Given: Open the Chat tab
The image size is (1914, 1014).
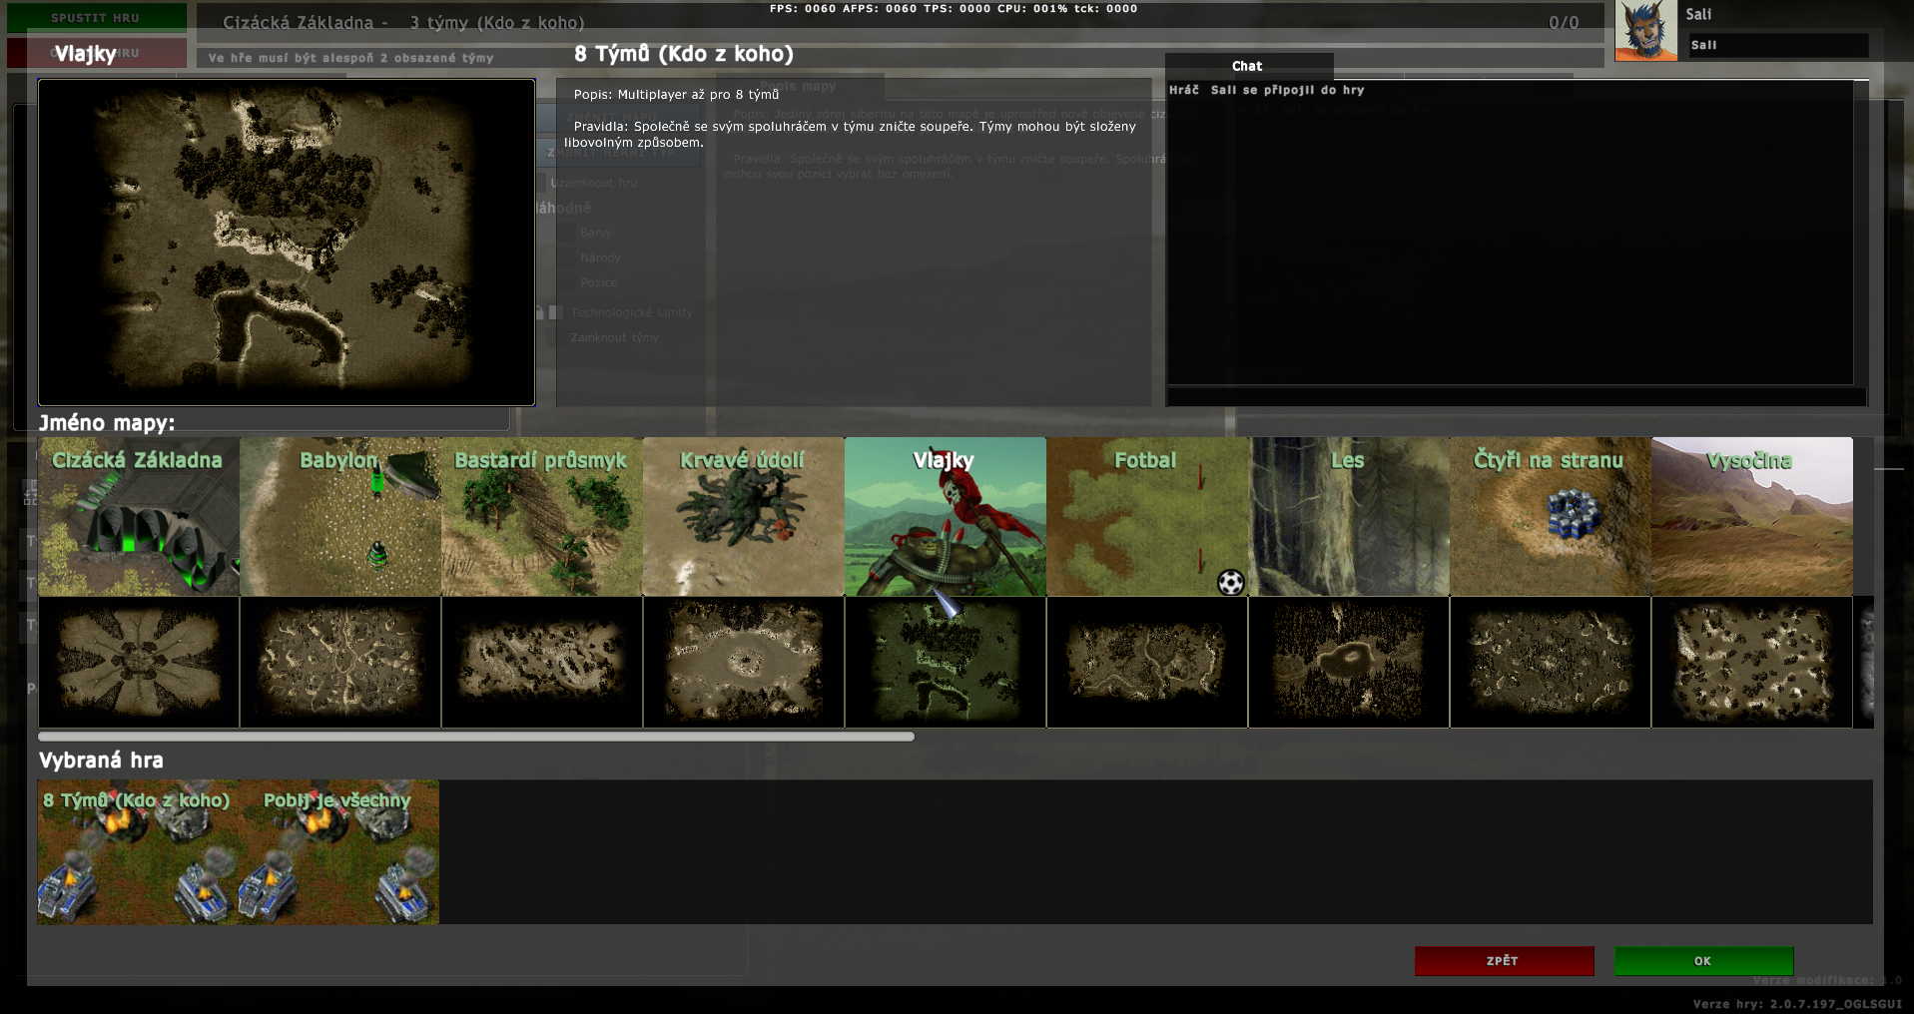Looking at the screenshot, I should (x=1248, y=66).
